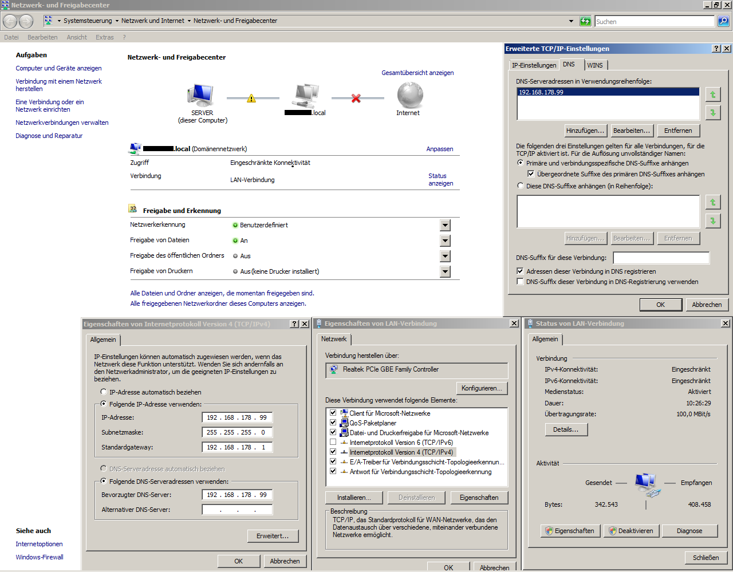Viewport: 733px width, 572px height.
Task: Open the Systemsteuerung breadcrumb dropdown arrow
Action: tap(117, 21)
